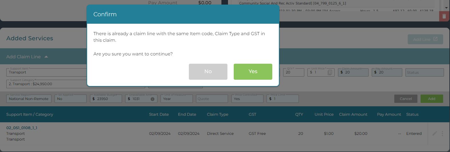
Task: Click the scrollbar down arrow at top right
Action: click(x=446, y=8)
